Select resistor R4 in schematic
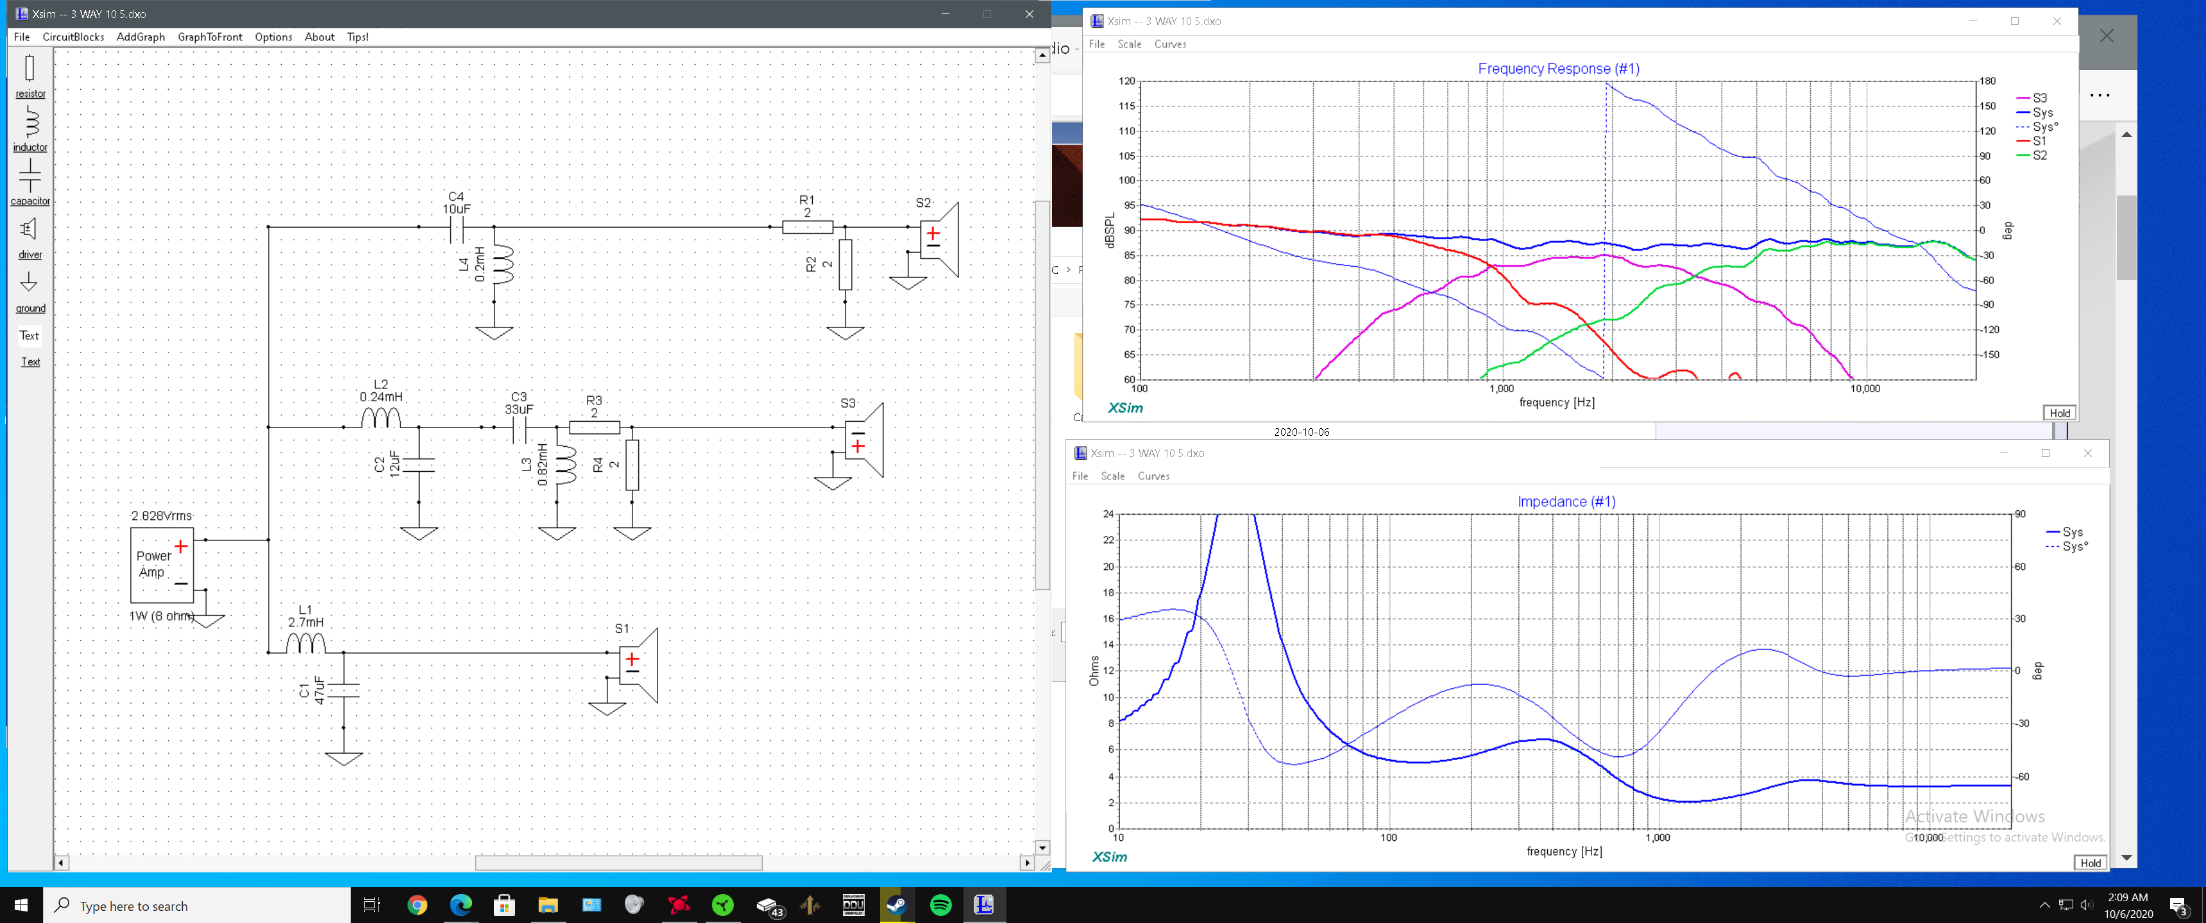The width and height of the screenshot is (2206, 923). pyautogui.click(x=632, y=465)
